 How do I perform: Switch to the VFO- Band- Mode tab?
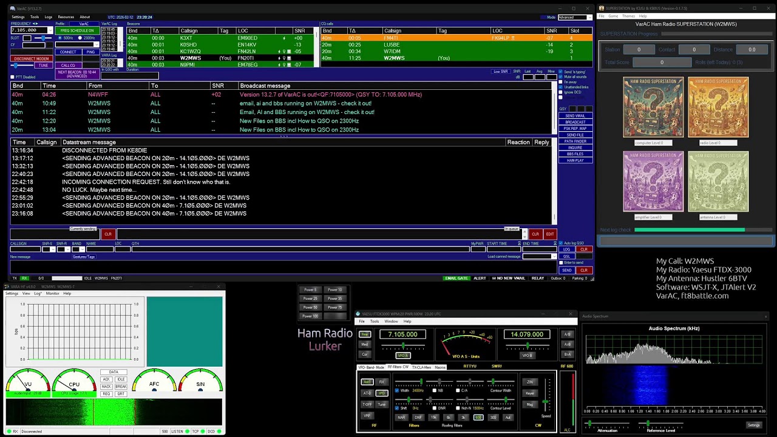pos(372,367)
